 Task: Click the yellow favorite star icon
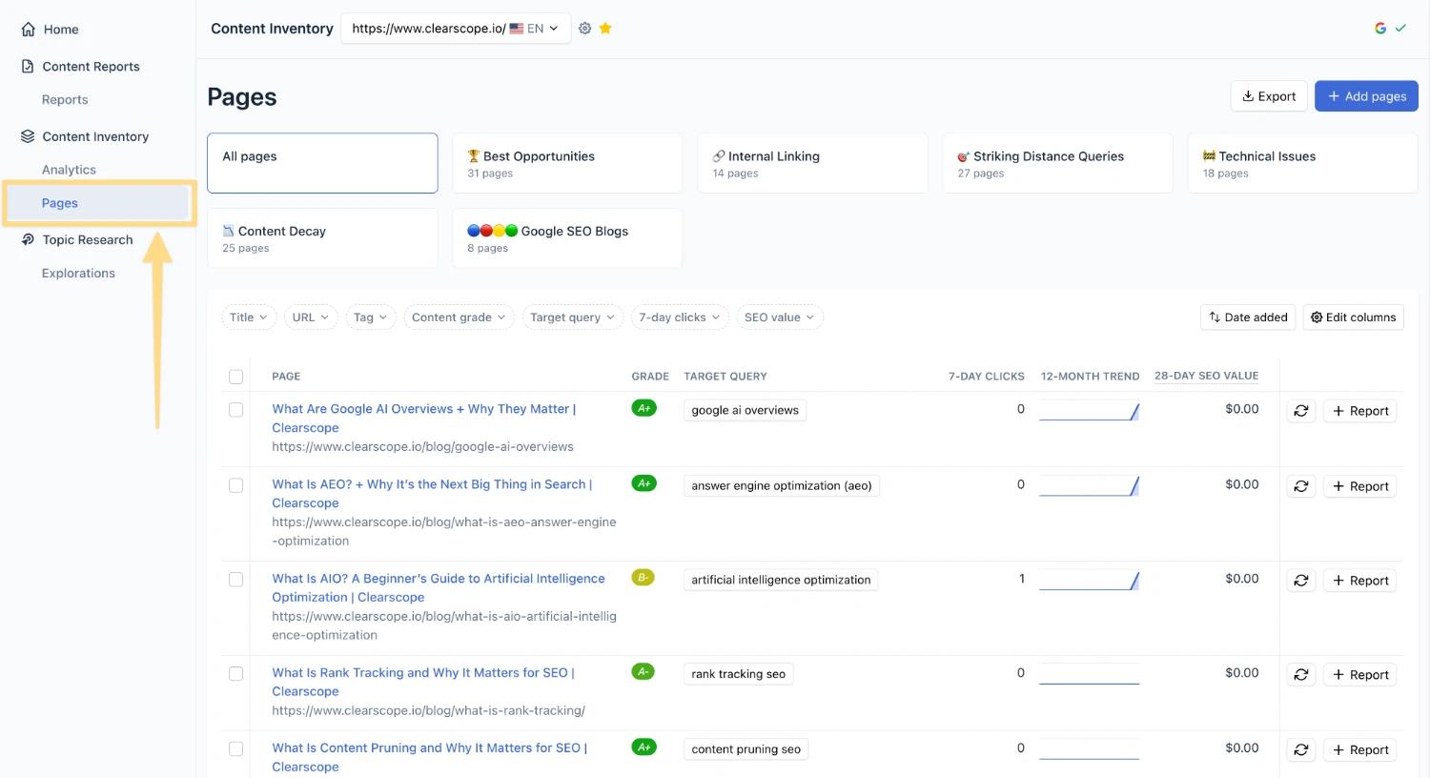pos(605,29)
